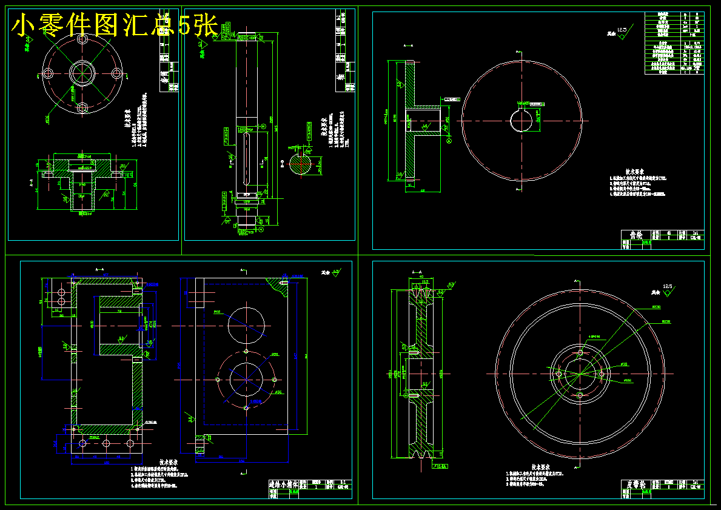Select the gear keyway bore at the wheel center
721x510 pixels.
521,120
